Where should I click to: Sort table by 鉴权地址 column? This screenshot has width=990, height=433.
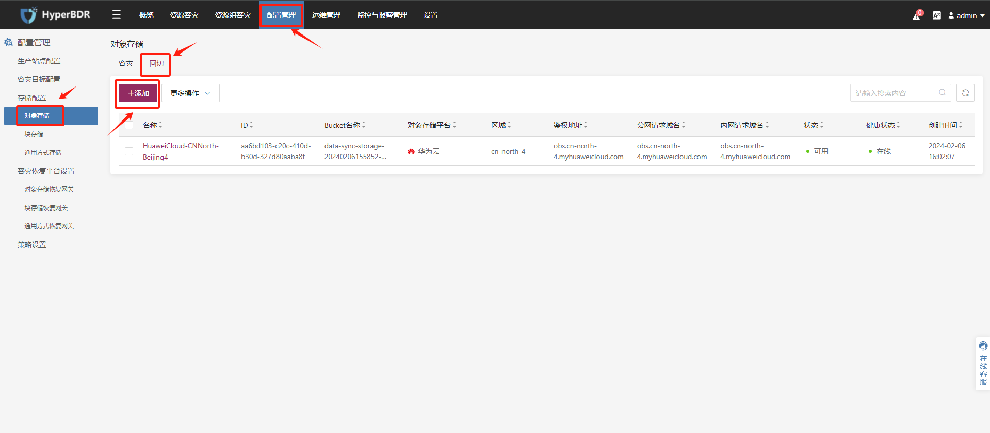pyautogui.click(x=586, y=125)
